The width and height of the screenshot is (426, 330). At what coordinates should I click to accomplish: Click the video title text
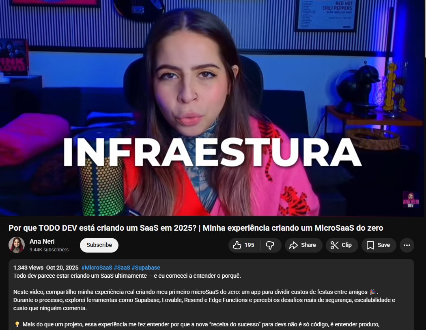coord(196,228)
